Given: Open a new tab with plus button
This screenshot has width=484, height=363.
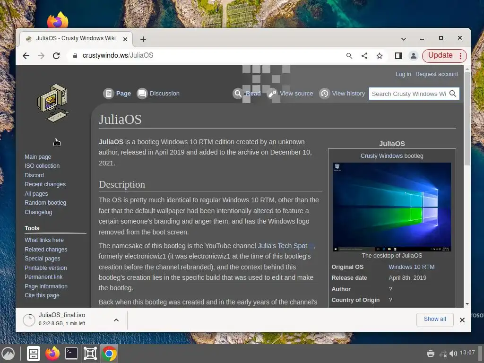Looking at the screenshot, I should click(x=143, y=39).
